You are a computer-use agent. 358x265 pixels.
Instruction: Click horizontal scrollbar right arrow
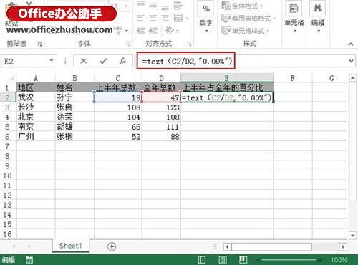tap(343, 246)
